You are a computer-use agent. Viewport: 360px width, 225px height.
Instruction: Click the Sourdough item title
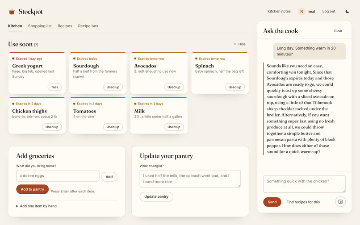pyautogui.click(x=86, y=66)
